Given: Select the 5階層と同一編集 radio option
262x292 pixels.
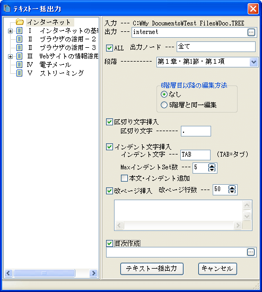Looking at the screenshot, I should 164,105.
